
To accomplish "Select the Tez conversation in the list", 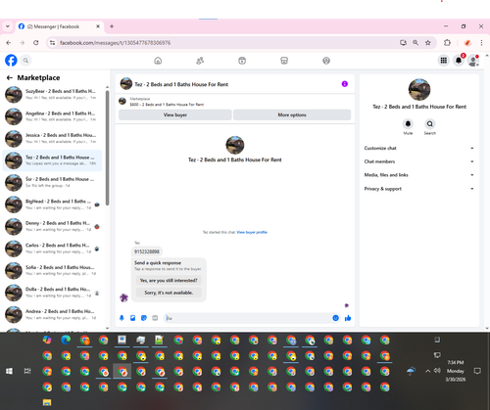I will (x=52, y=160).
